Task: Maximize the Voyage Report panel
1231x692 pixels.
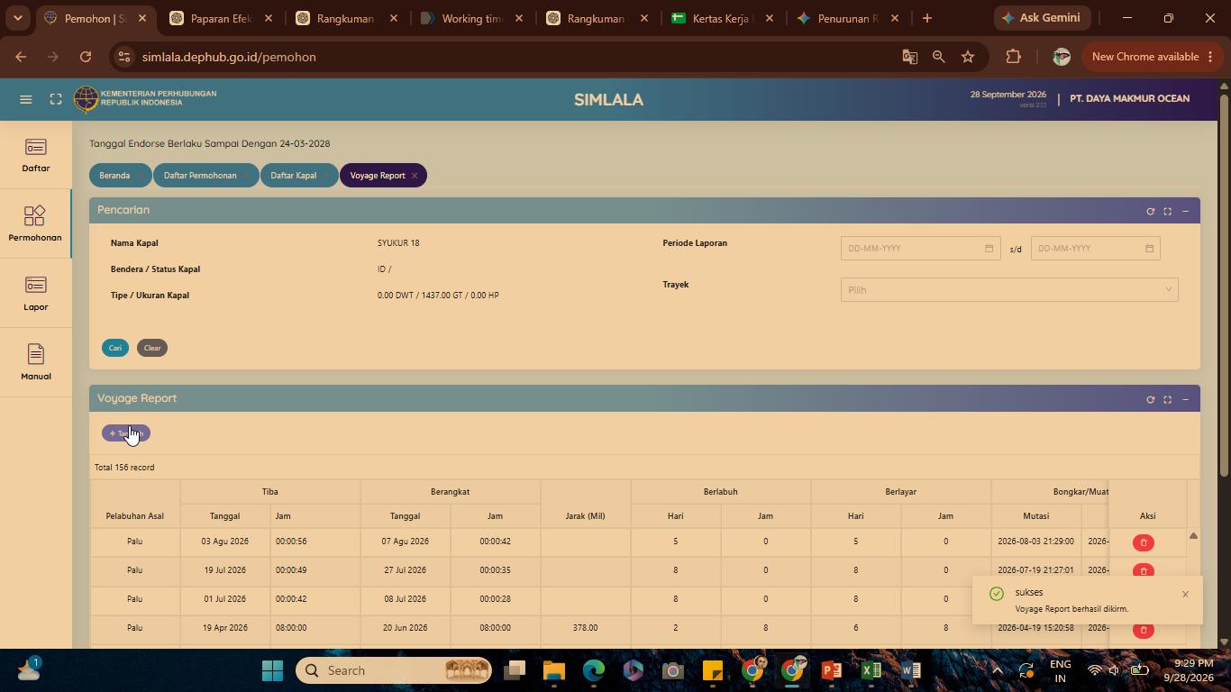Action: click(x=1167, y=399)
